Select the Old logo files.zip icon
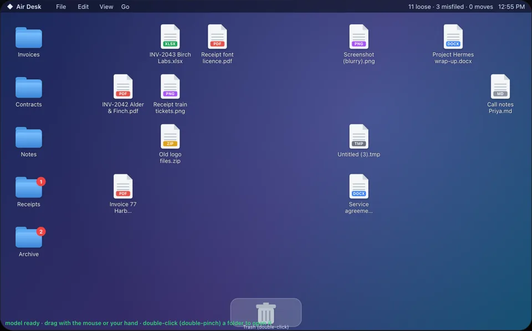This screenshot has height=331, width=532. (x=170, y=136)
